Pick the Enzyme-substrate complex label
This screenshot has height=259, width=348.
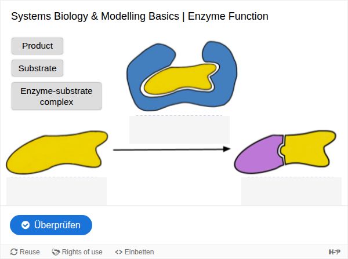57,96
